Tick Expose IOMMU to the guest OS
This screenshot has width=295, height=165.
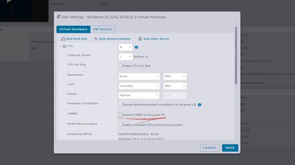click(120, 114)
